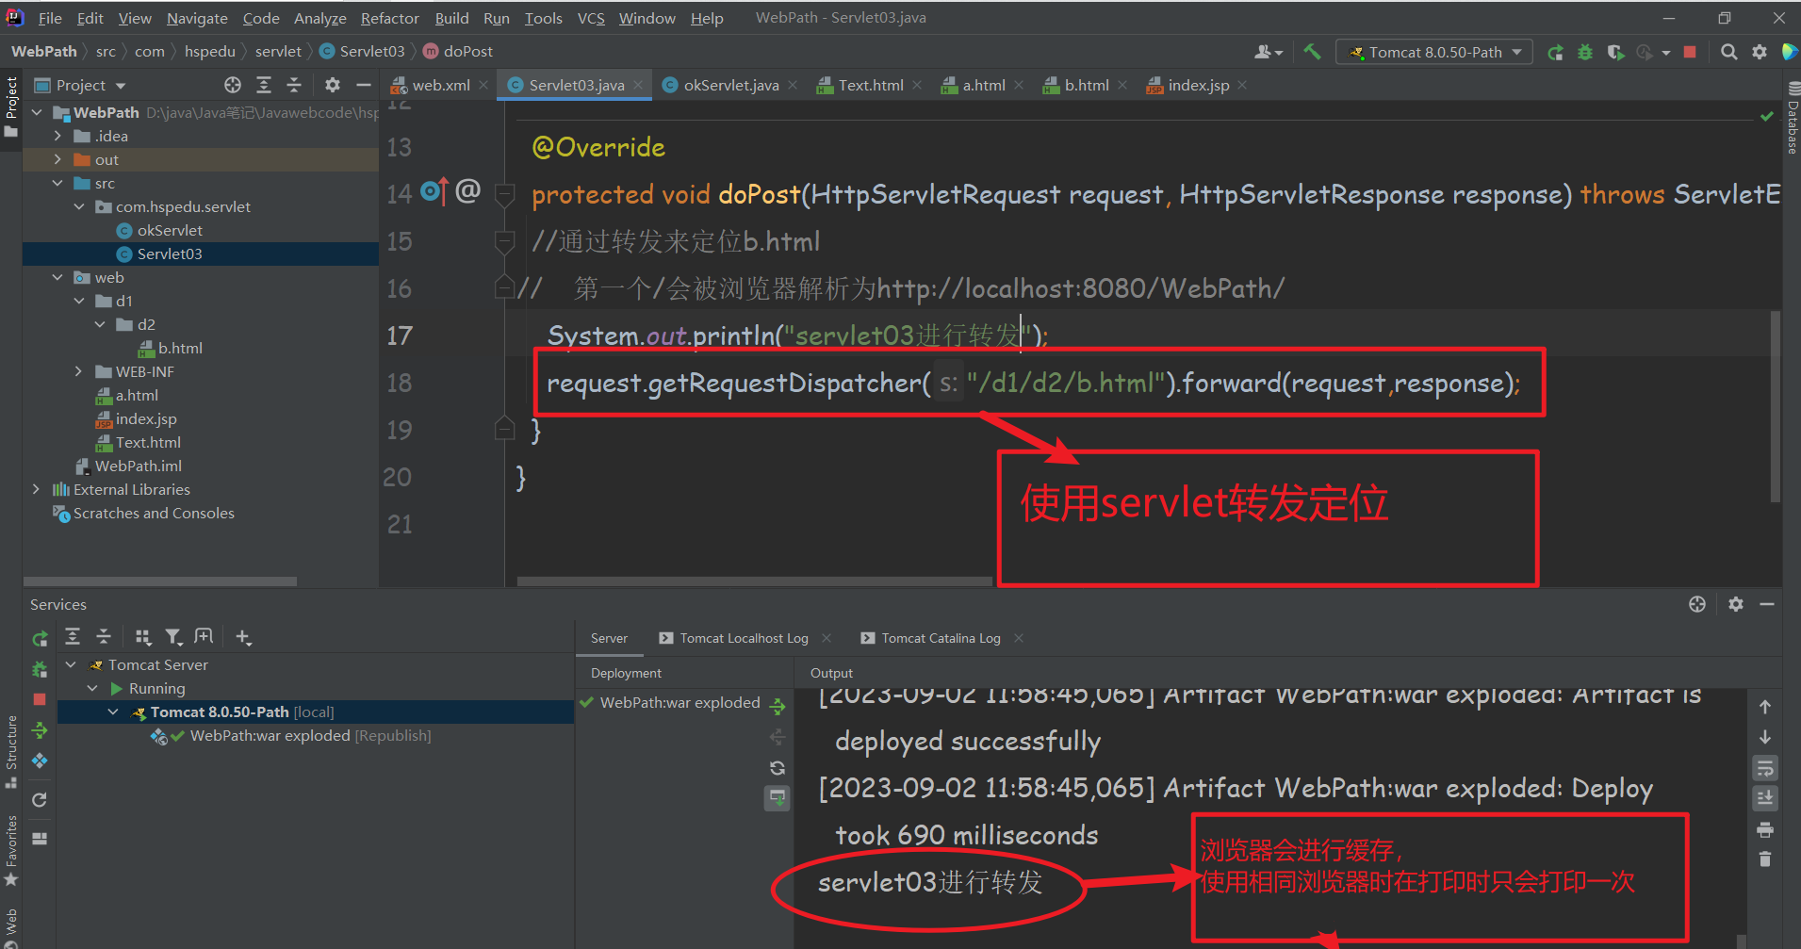Collapse all in Services toolbar
Screen dimensions: 1801x949
pos(104,637)
